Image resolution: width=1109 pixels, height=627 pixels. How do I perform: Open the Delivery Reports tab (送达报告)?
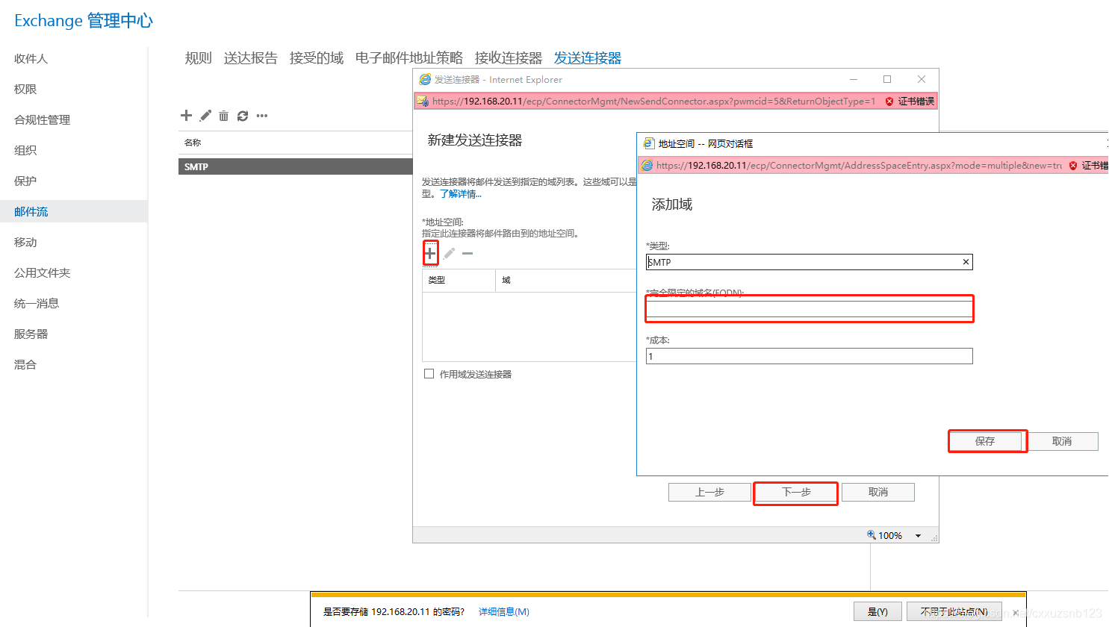(x=251, y=58)
